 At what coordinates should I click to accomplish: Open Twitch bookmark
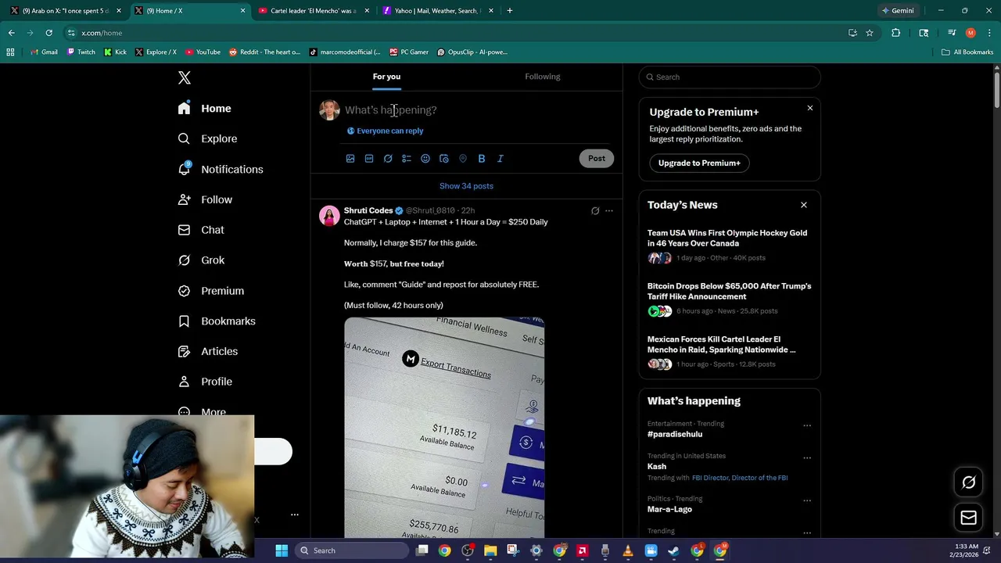[81, 52]
